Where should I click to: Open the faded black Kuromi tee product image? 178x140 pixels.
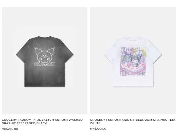(x=44, y=61)
